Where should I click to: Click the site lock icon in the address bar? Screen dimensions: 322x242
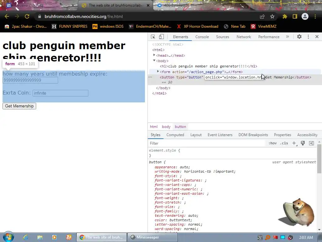tap(40, 16)
